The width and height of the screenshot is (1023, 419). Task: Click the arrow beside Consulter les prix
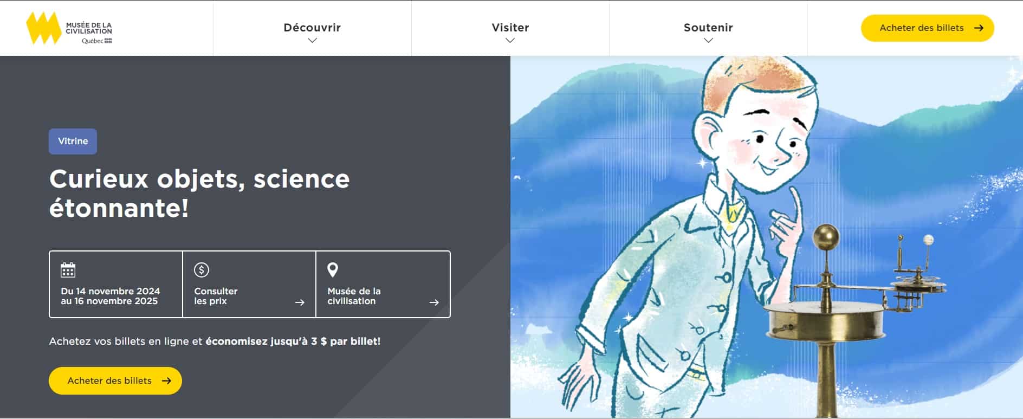point(300,302)
